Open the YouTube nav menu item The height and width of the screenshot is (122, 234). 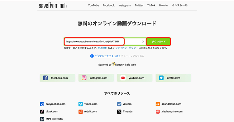tap(93, 5)
